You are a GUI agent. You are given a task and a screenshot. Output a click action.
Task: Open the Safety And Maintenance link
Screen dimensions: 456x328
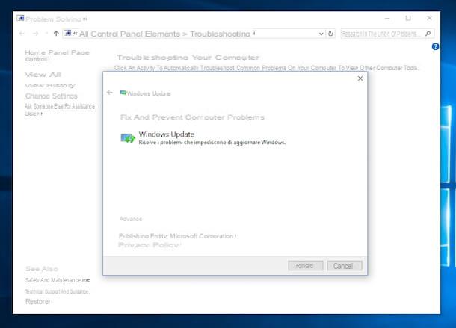[x=58, y=280]
